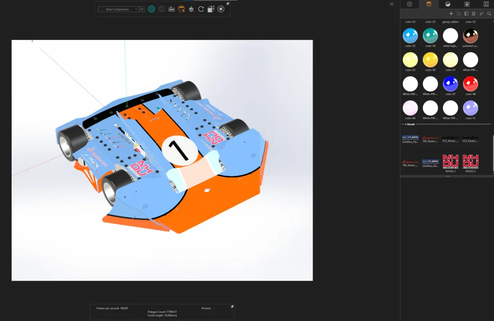Open the render output camera shutter tool
Screen dimensions: 494x321
[x=220, y=9]
